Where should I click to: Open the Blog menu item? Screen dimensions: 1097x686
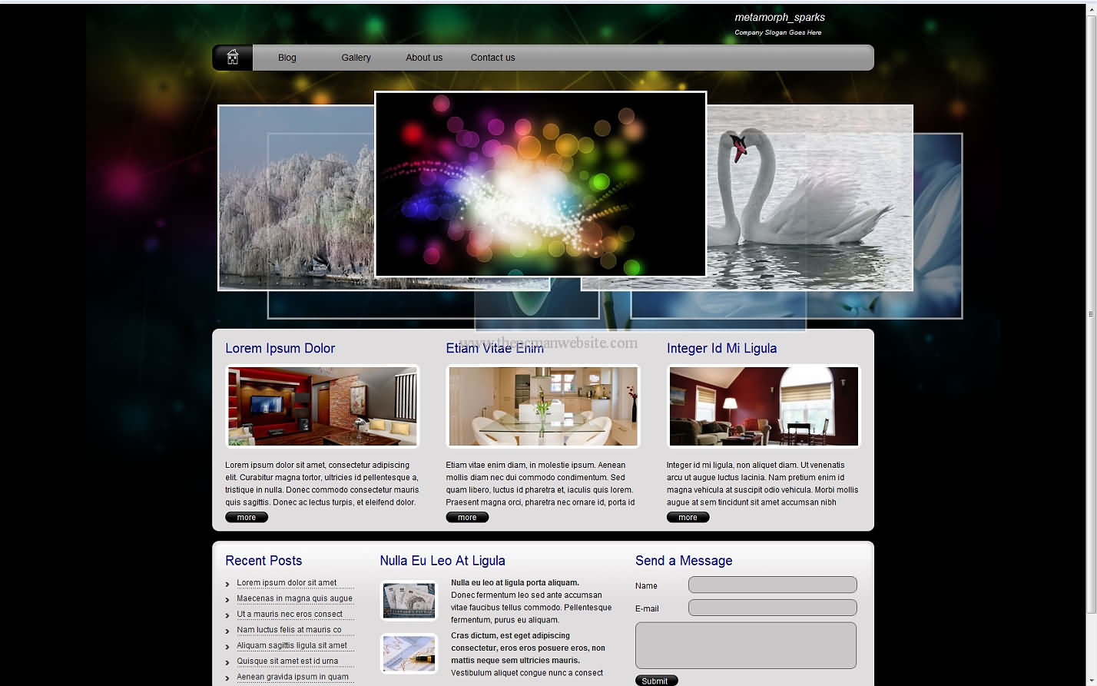287,58
